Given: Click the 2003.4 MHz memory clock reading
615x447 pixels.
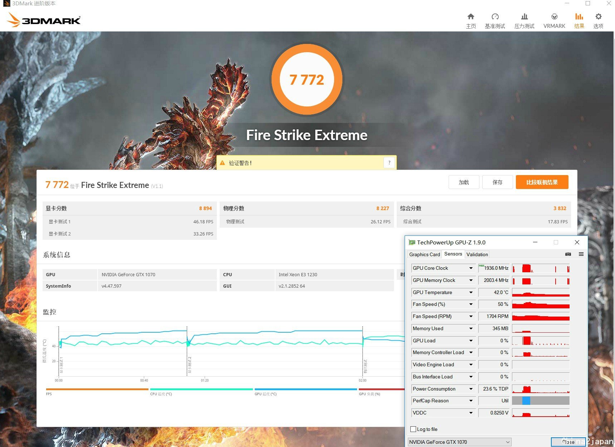Looking at the screenshot, I should click(494, 280).
